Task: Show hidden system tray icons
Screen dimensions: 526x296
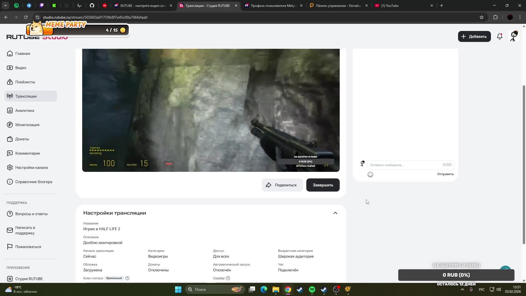Action: click(x=462, y=289)
